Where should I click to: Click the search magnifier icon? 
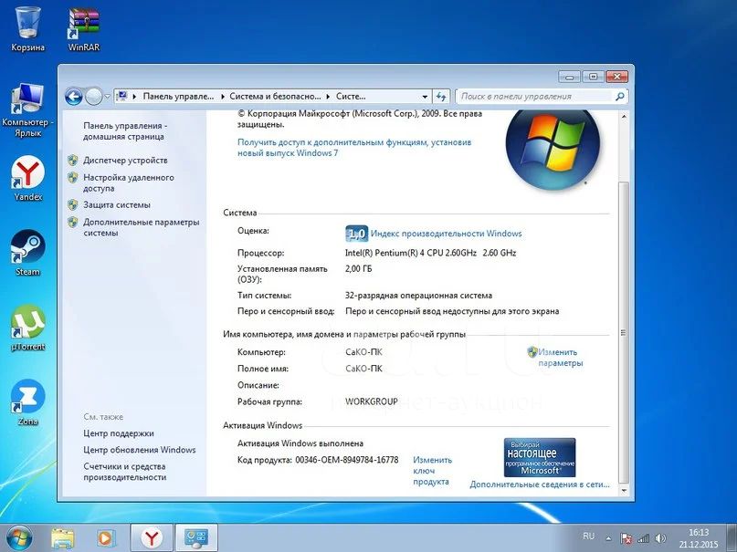click(620, 96)
